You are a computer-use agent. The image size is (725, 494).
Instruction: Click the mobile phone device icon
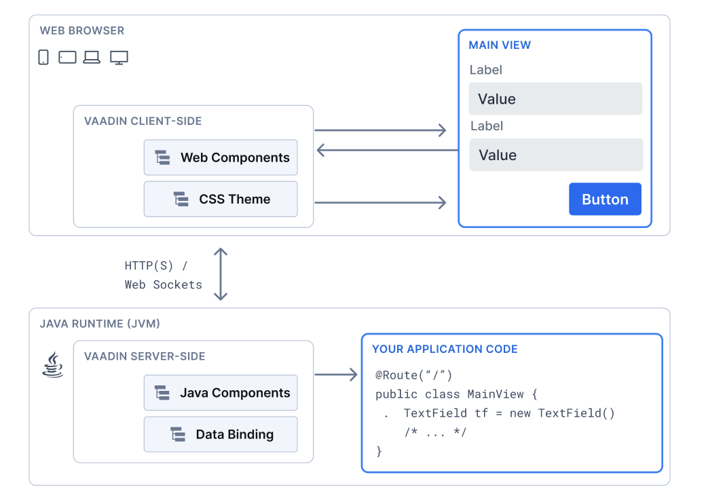43,57
